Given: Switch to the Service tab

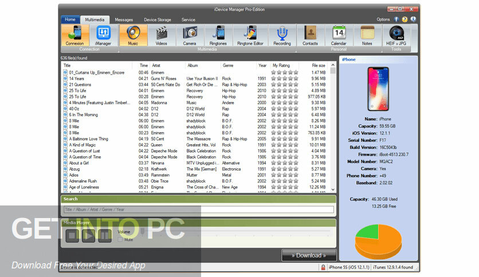Looking at the screenshot, I should pos(188,19).
